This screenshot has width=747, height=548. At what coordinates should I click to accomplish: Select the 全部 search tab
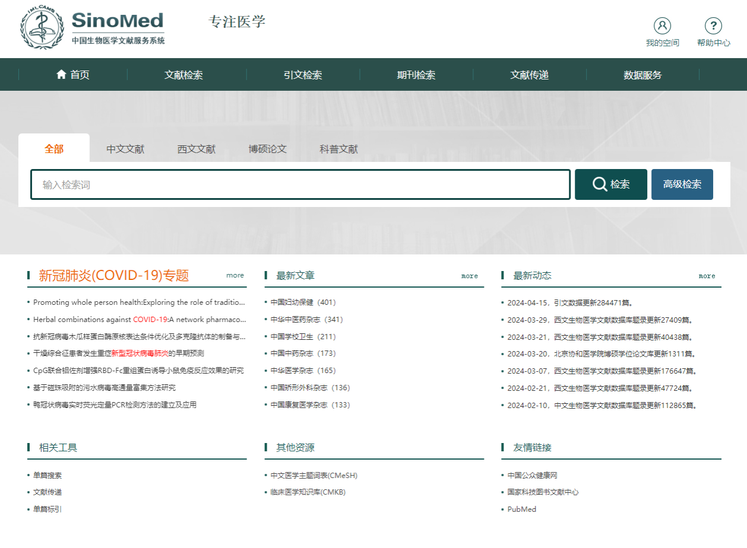(x=54, y=148)
